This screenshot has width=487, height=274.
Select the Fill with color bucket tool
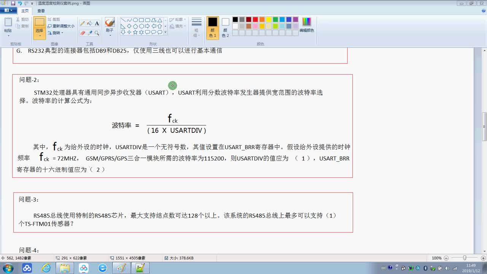[x=90, y=23]
